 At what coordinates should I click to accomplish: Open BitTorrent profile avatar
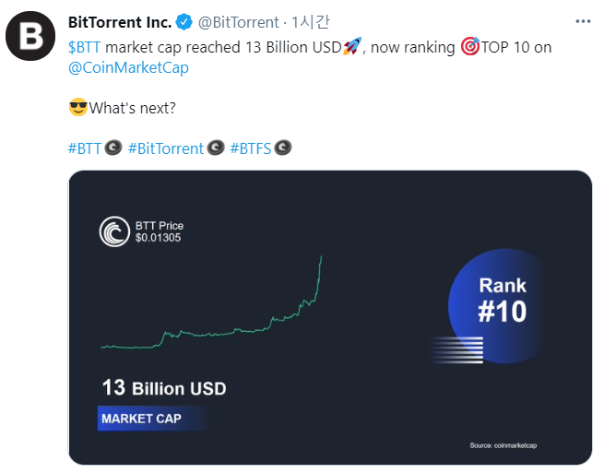(x=30, y=36)
